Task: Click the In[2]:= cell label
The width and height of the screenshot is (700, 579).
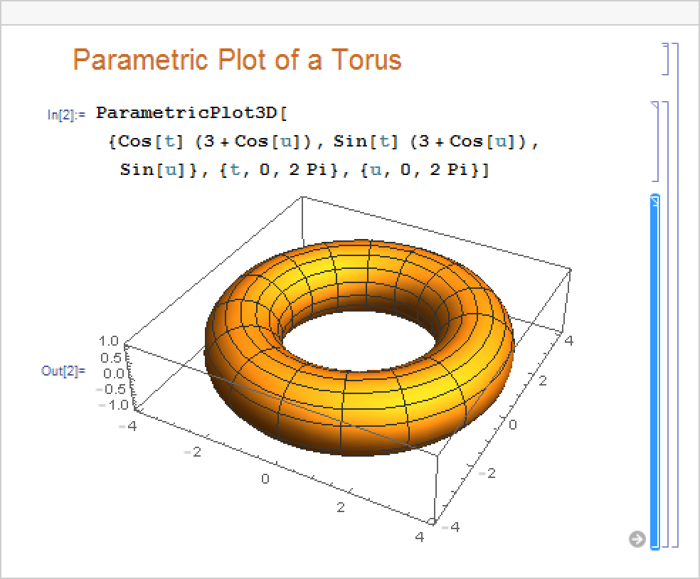Action: 66,115
